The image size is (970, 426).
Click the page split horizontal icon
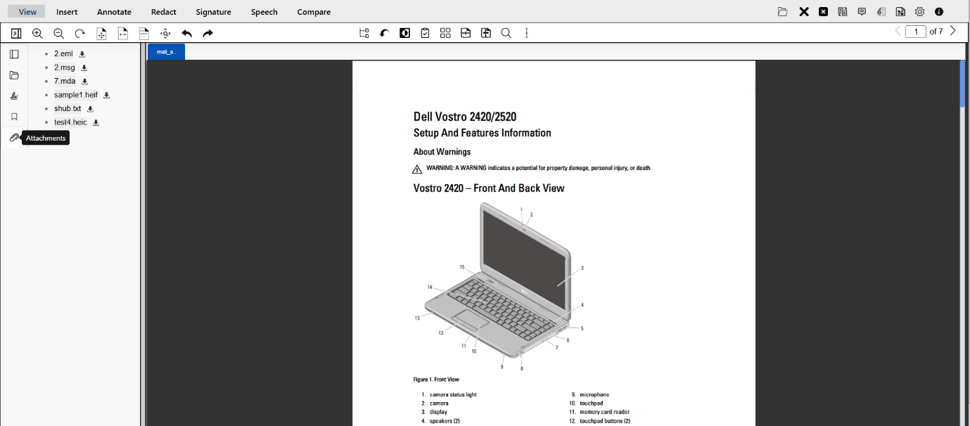pyautogui.click(x=466, y=33)
